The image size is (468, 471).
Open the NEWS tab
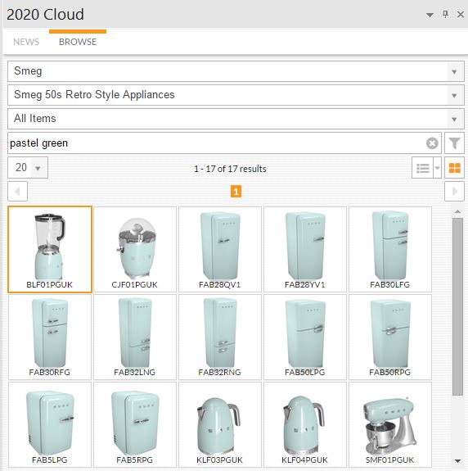click(x=26, y=42)
